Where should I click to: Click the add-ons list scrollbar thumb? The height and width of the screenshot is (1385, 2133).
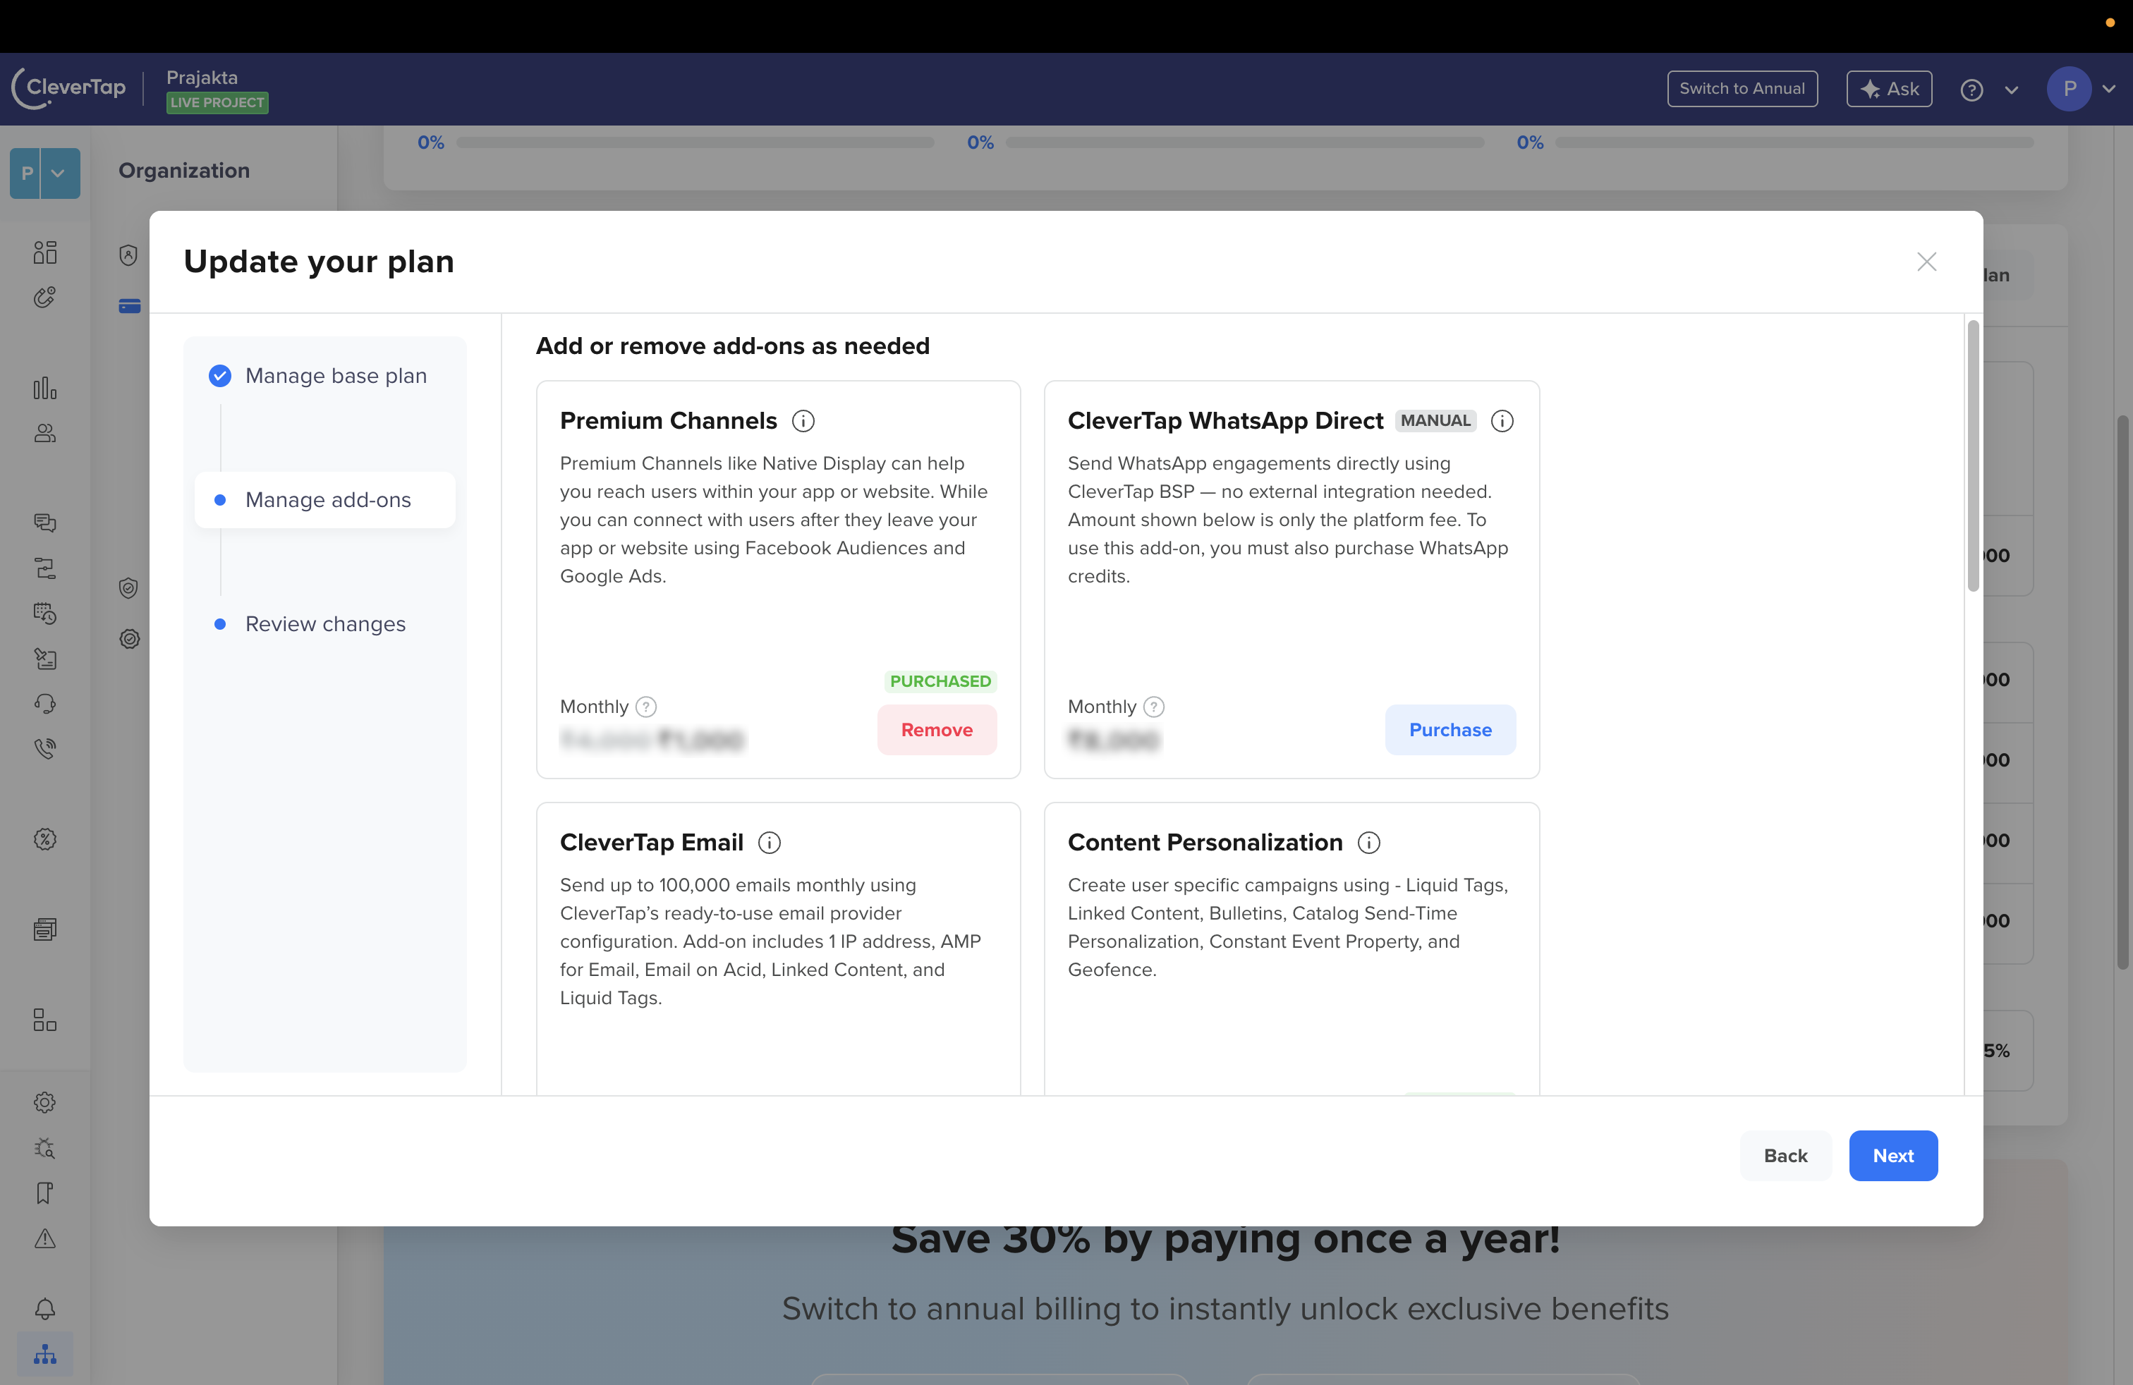point(1973,457)
